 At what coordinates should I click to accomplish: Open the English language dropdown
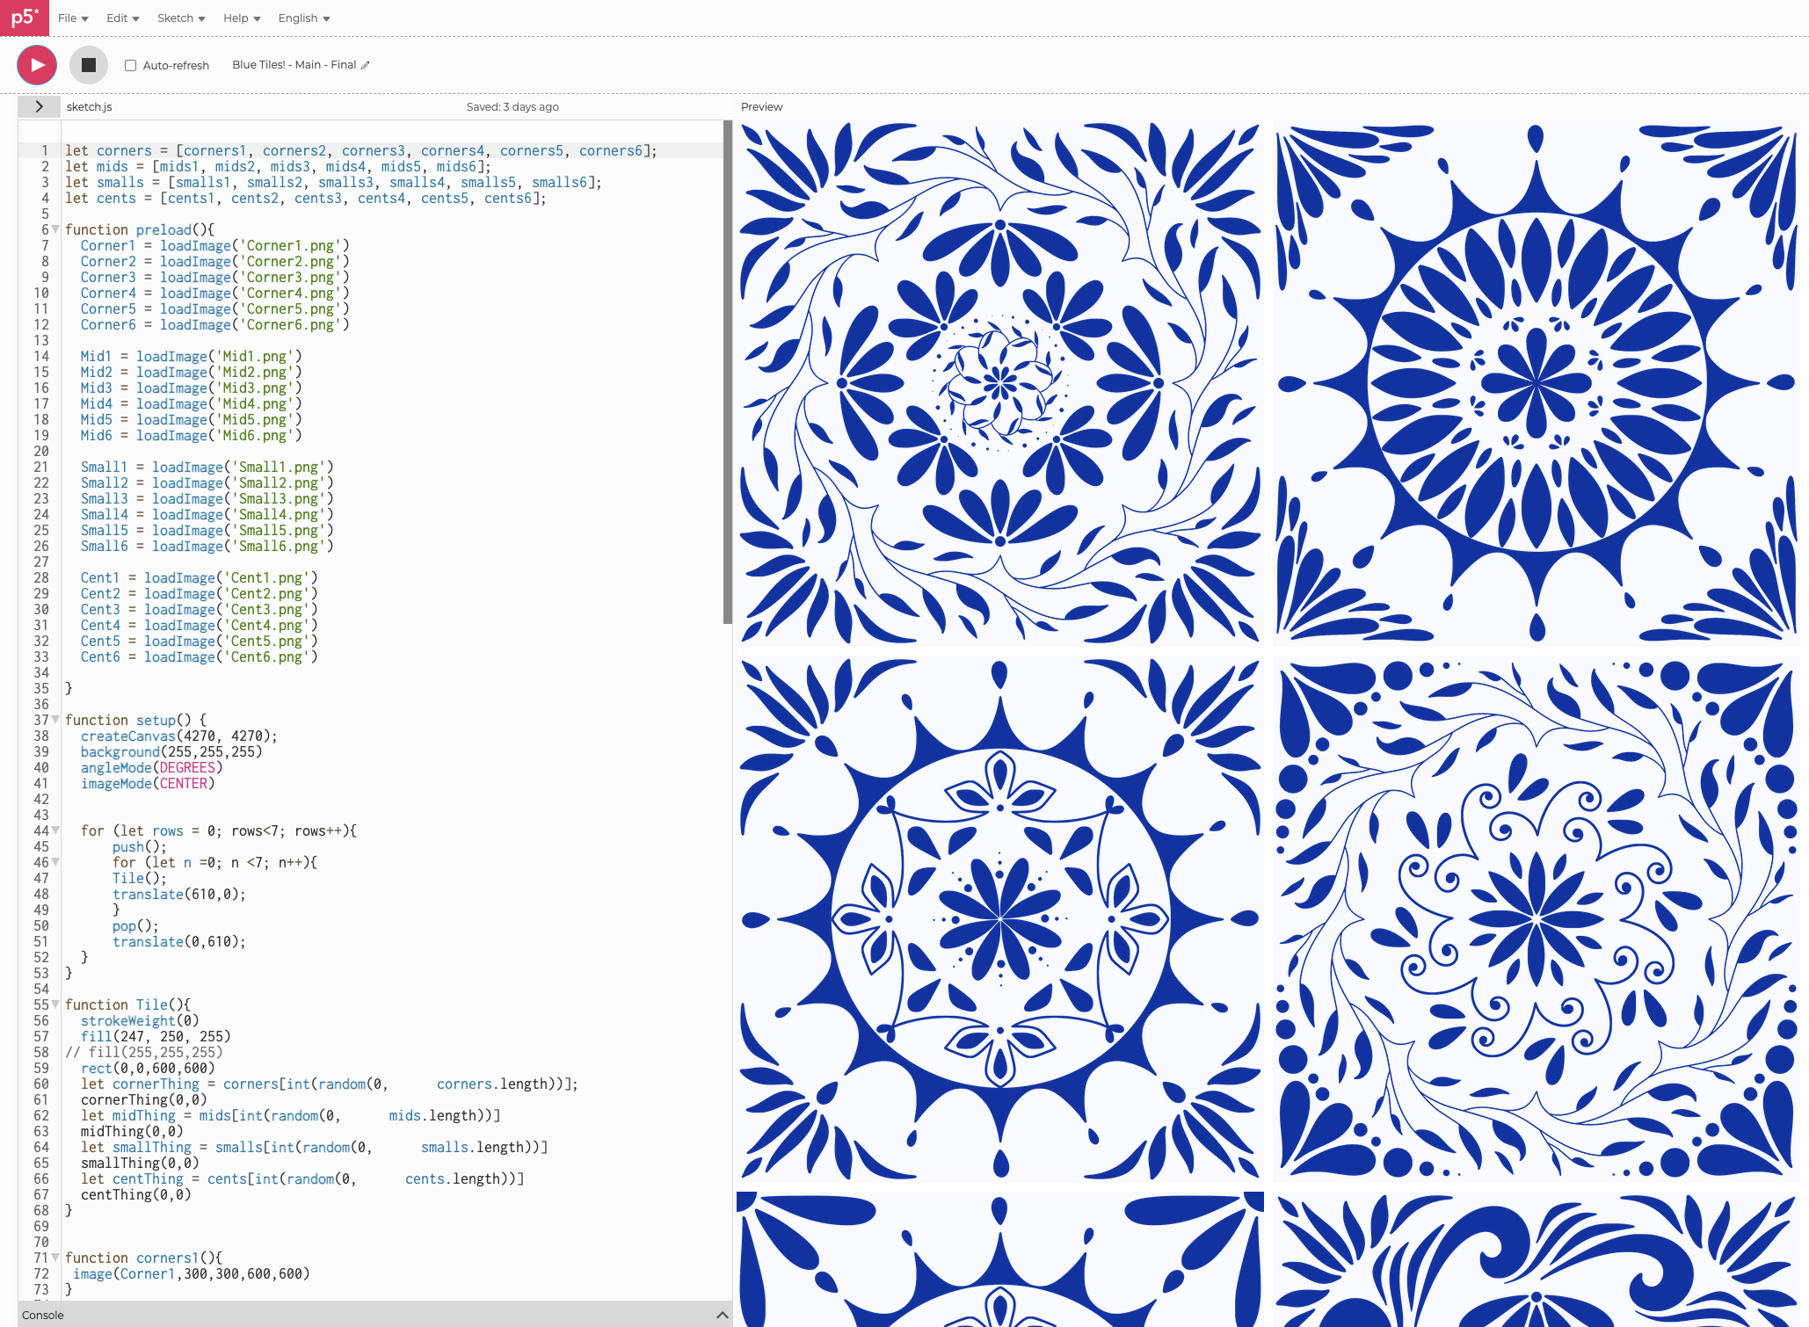tap(302, 18)
